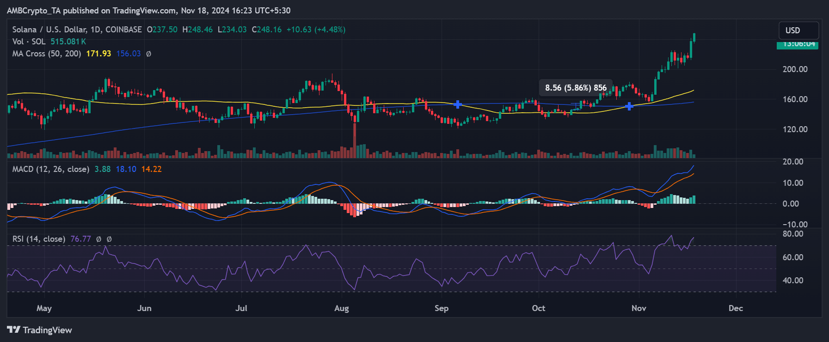The width and height of the screenshot is (829, 342).
Task: Click the RSI axis label 60.00
Action: (x=793, y=257)
